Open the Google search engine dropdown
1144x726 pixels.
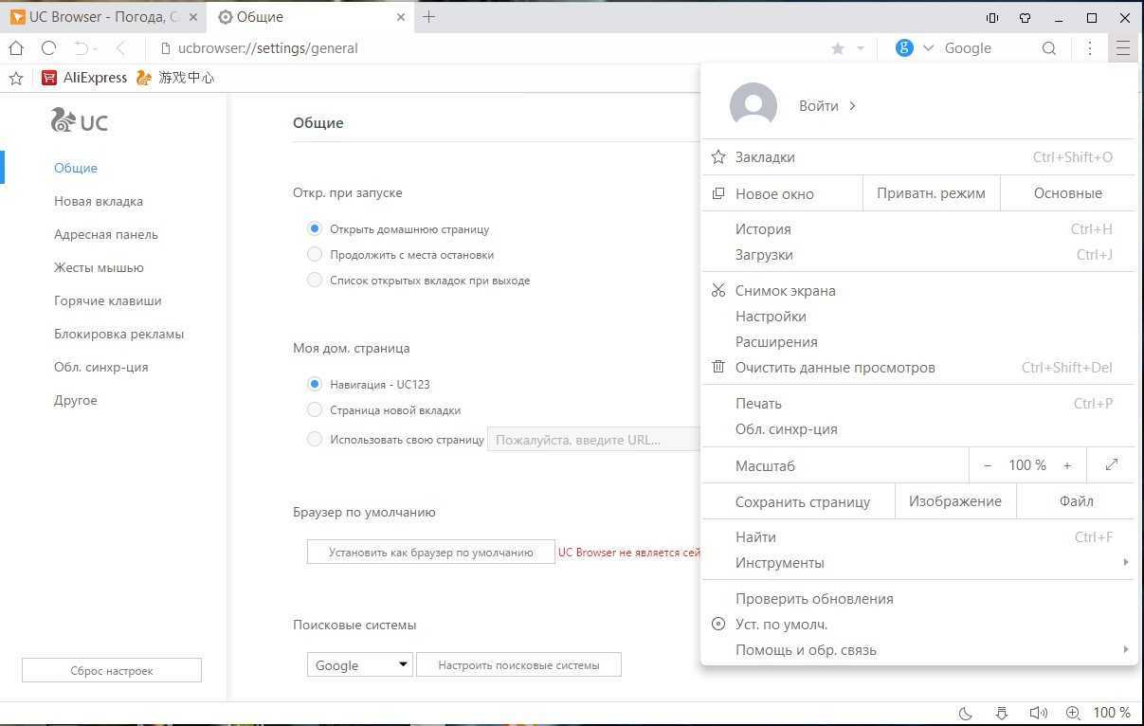pyautogui.click(x=359, y=665)
